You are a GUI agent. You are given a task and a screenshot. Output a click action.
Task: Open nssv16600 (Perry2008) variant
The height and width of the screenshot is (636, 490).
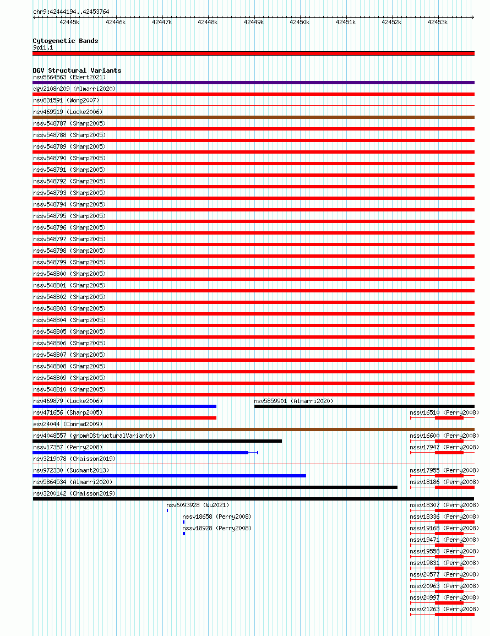tap(444, 435)
